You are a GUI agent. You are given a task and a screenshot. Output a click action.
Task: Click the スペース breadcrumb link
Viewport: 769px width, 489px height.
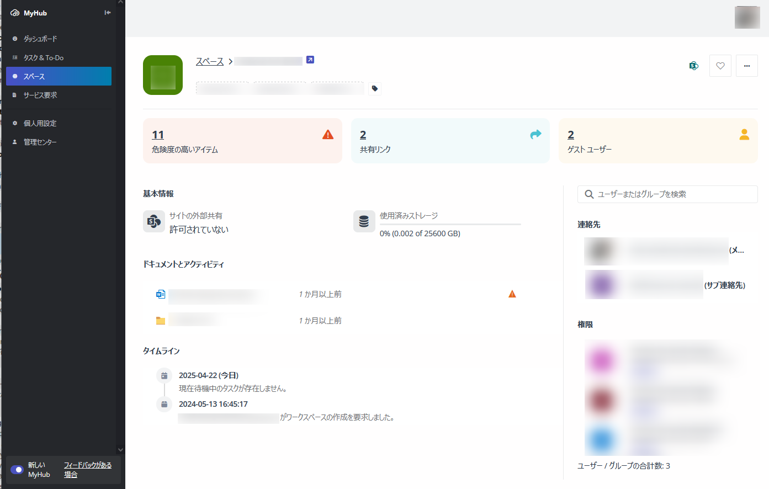pos(210,61)
